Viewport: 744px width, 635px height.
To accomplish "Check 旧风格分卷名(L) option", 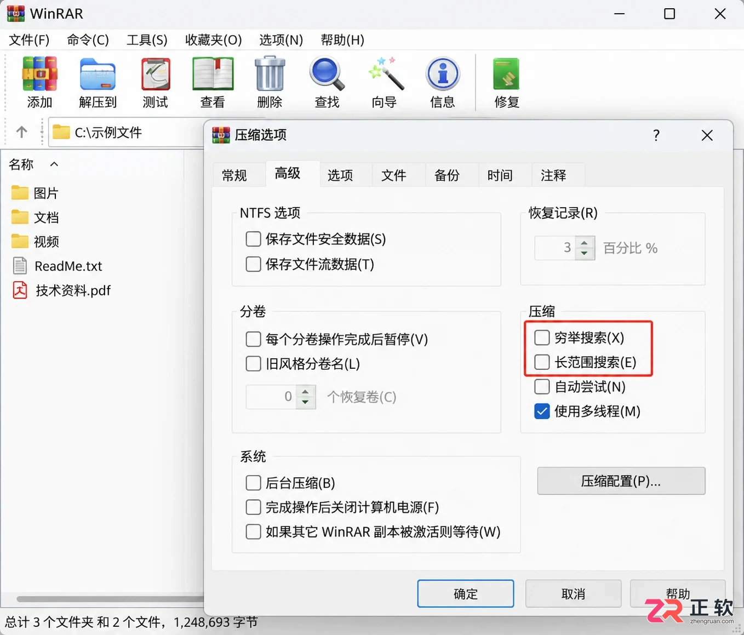I will point(253,364).
